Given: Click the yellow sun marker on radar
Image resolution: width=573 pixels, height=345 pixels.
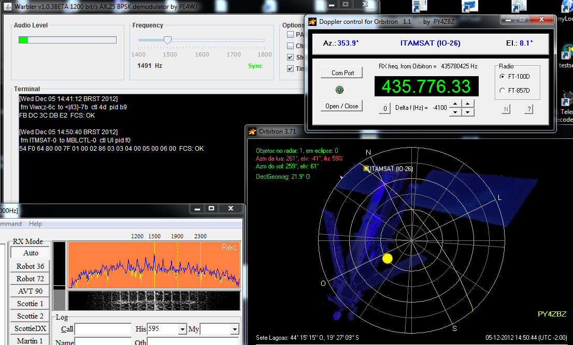Looking at the screenshot, I should click(x=387, y=258).
